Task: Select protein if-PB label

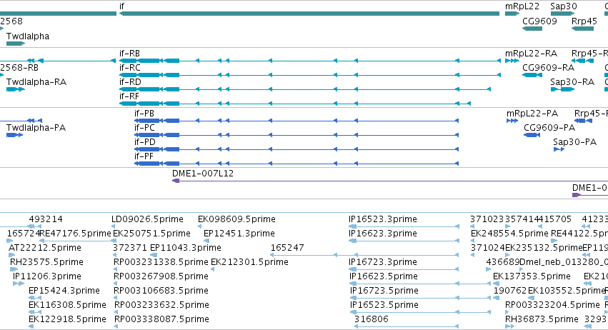Action: pos(144,114)
